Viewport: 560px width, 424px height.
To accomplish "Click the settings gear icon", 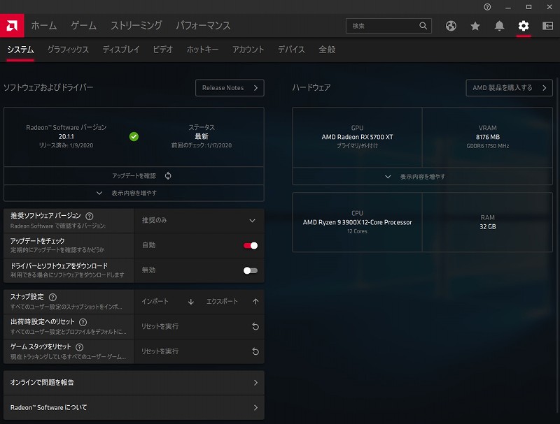I will pyautogui.click(x=524, y=26).
